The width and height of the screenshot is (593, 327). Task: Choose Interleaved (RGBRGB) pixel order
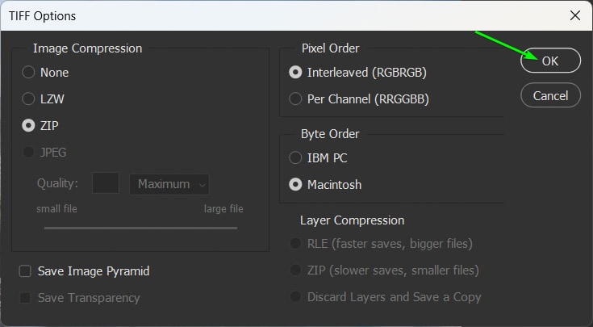[x=296, y=73]
